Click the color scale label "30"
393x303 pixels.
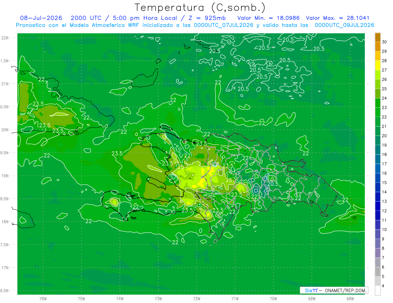384,42
